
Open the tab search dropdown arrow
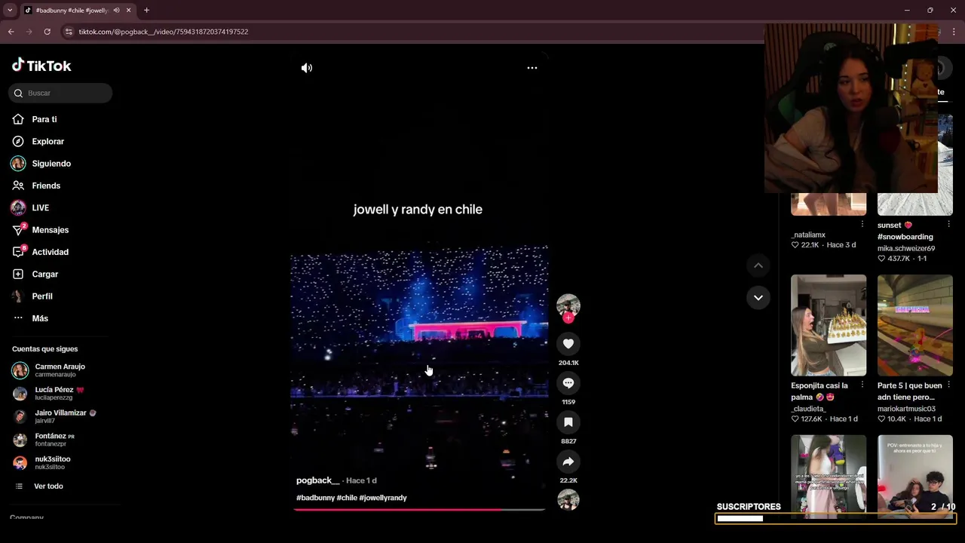tap(9, 11)
